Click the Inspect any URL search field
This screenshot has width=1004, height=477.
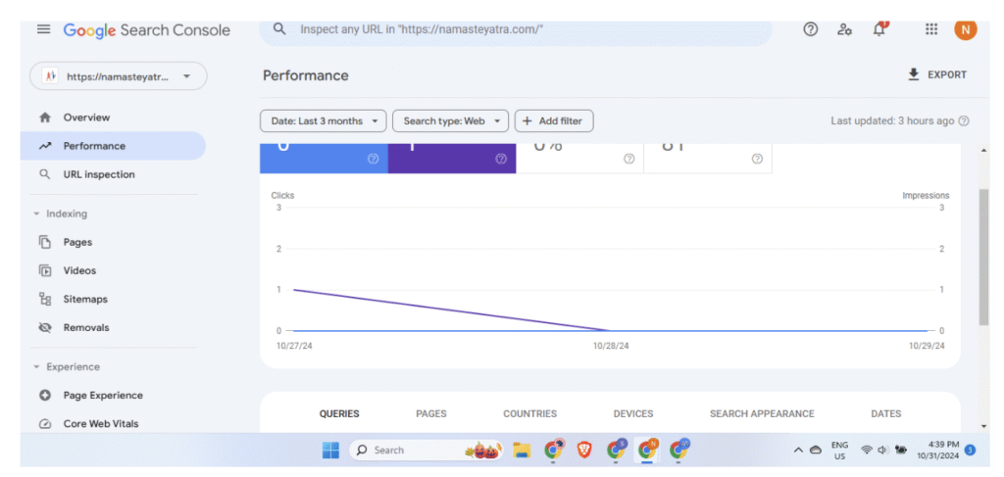pyautogui.click(x=529, y=29)
